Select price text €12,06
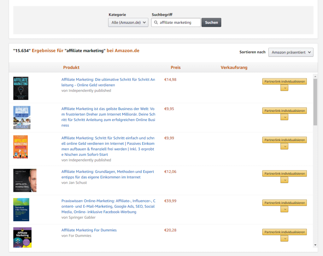The width and height of the screenshot is (323, 256). coord(170,172)
